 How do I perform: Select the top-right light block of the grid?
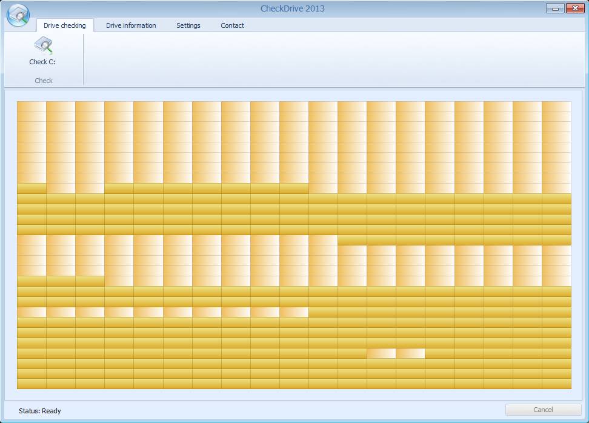[x=556, y=106]
